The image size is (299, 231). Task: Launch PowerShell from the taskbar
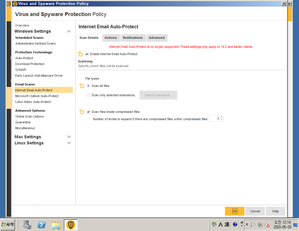click(x=42, y=225)
